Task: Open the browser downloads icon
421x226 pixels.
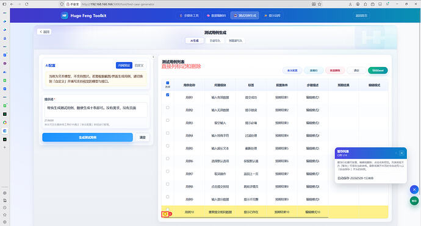Action: pos(350,4)
